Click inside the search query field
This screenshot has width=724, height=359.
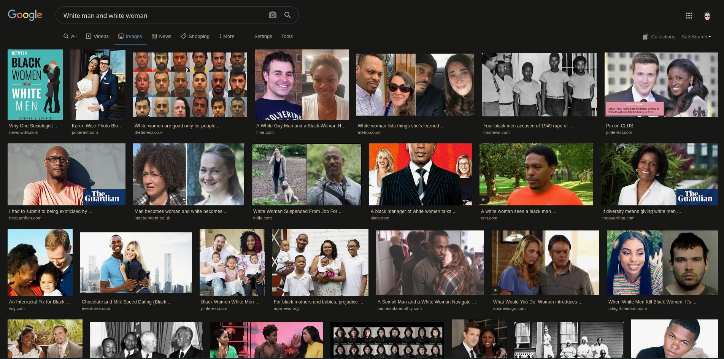click(160, 16)
